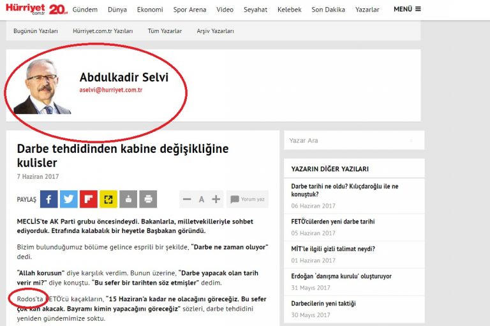Select Hürriyet.com.tr Yazıları tab
The height and width of the screenshot is (326, 490).
click(103, 31)
